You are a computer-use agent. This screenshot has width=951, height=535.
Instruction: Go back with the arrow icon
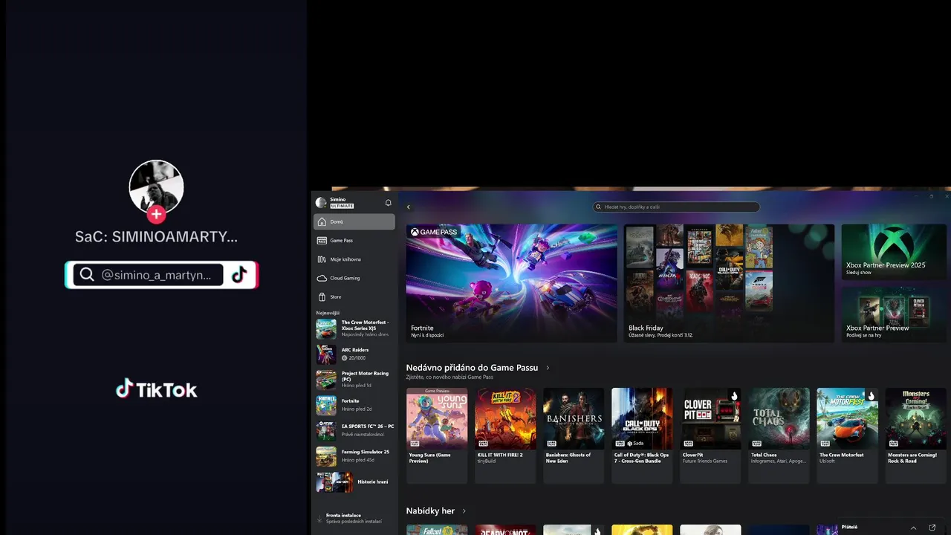[x=408, y=207]
